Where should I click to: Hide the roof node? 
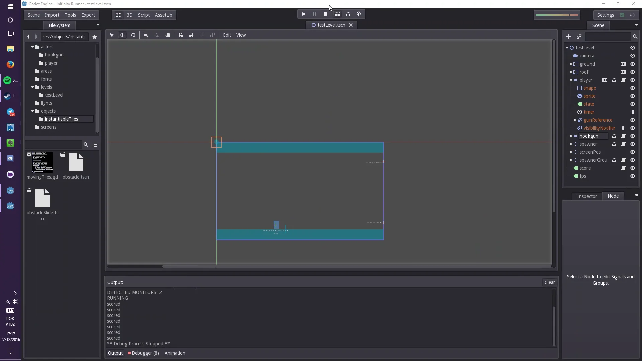633,72
